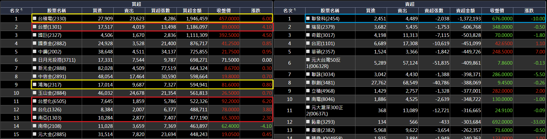This screenshot has width=547, height=139.
Task: Click 買超金額 value 1,946,459
Action: click(197, 19)
